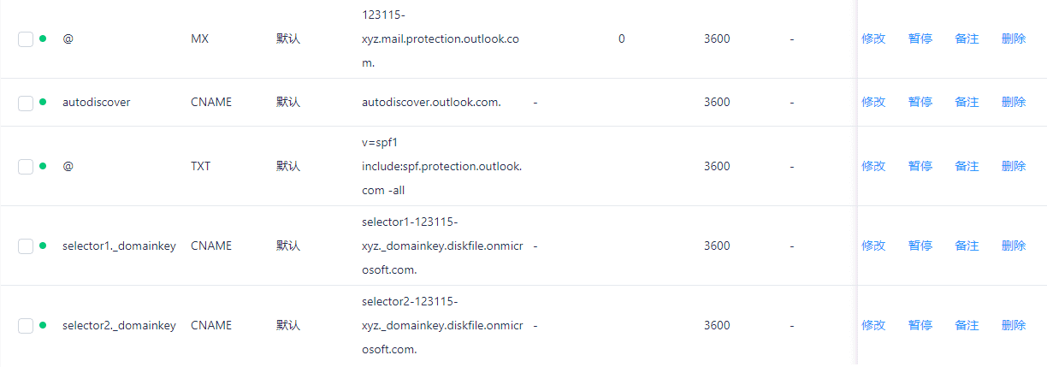1047x367 pixels.
Task: Click 备注 for the TXT record
Action: pos(967,166)
